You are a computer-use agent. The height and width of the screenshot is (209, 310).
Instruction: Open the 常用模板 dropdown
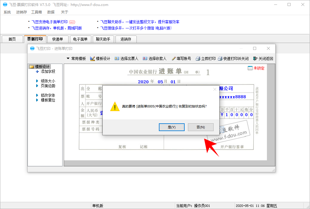76,59
